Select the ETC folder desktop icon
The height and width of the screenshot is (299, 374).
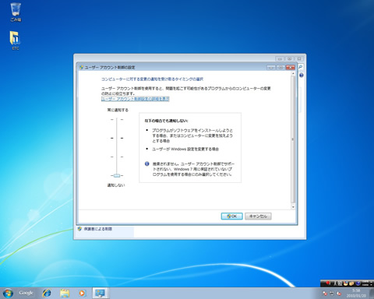coord(16,40)
